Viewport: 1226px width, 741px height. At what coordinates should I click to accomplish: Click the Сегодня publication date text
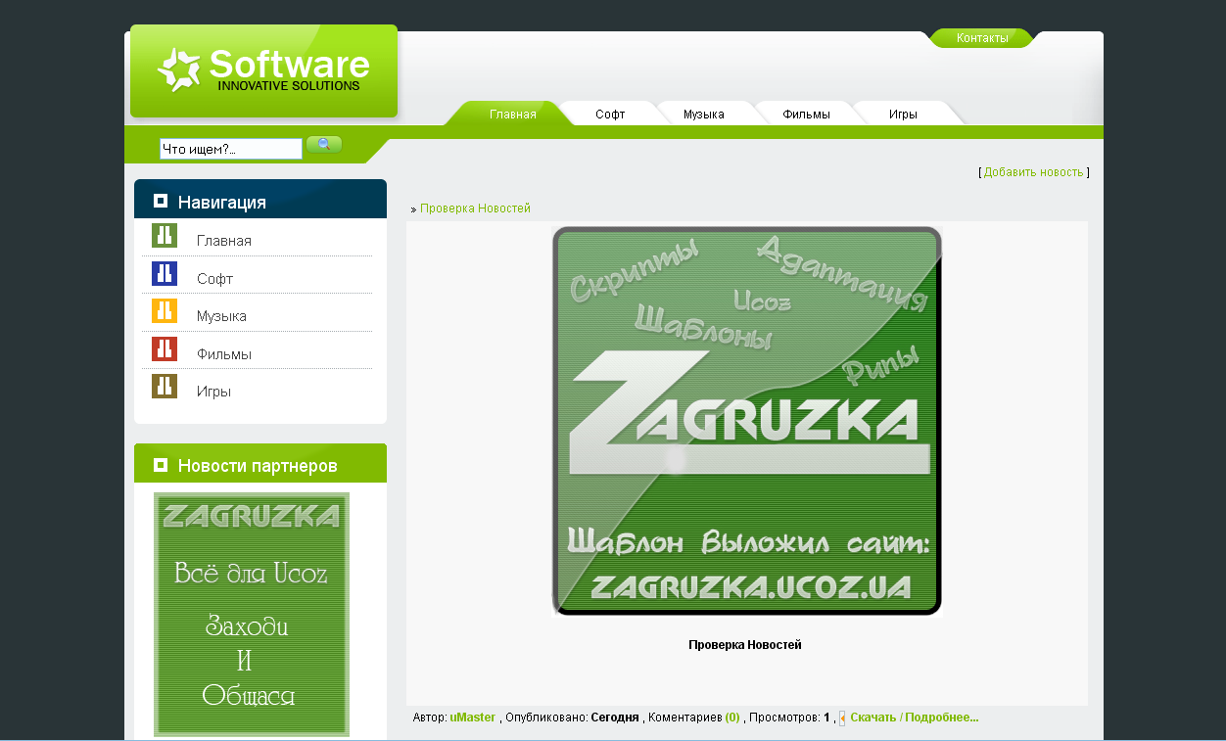[615, 718]
